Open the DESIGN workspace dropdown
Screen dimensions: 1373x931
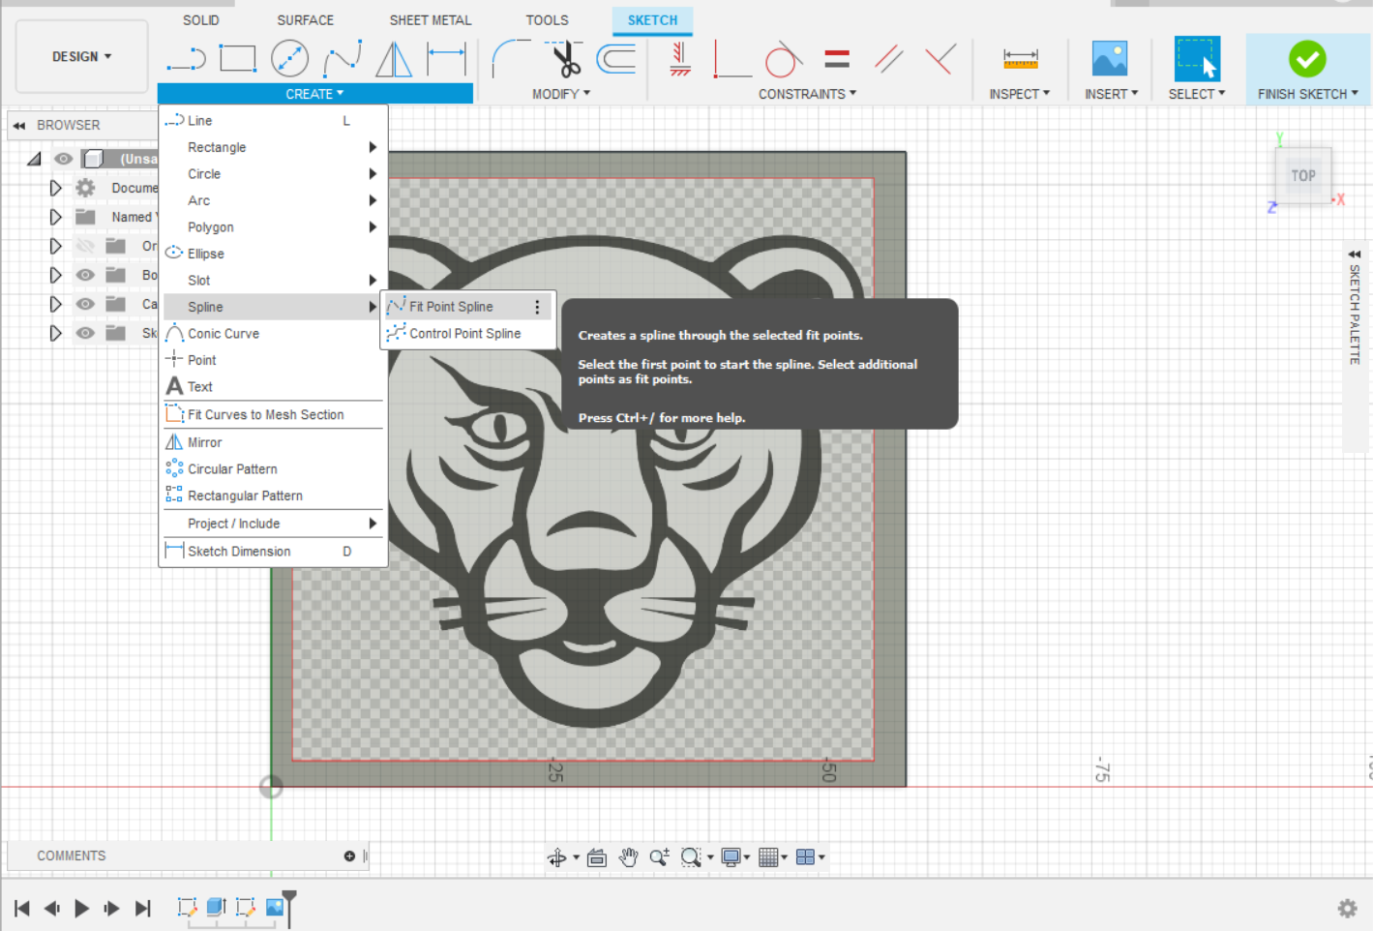[x=82, y=56]
